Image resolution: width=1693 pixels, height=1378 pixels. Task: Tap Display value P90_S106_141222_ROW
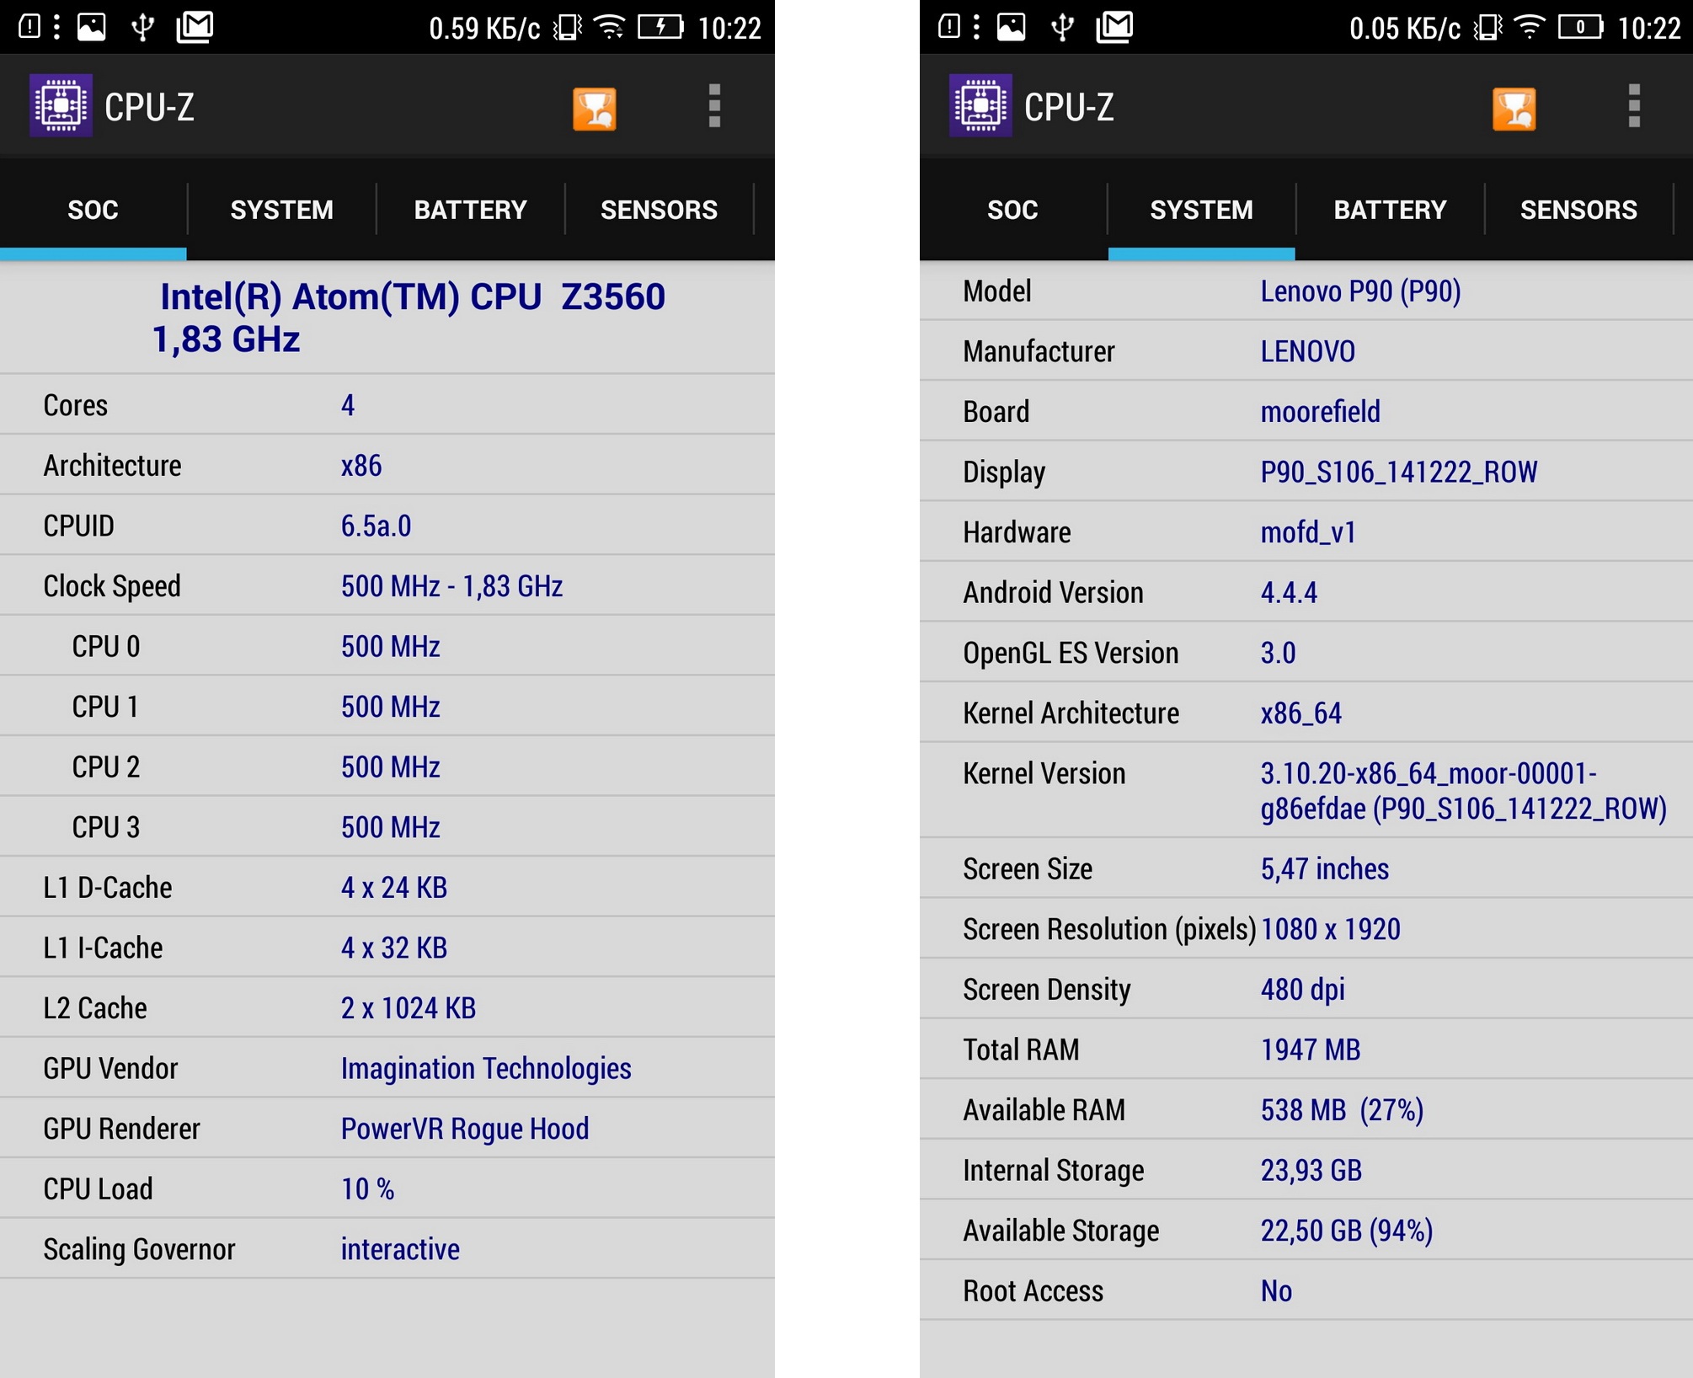point(1398,473)
